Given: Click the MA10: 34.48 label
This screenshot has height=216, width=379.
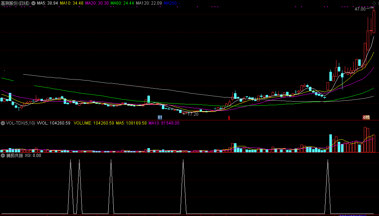Looking at the screenshot, I should point(71,3).
